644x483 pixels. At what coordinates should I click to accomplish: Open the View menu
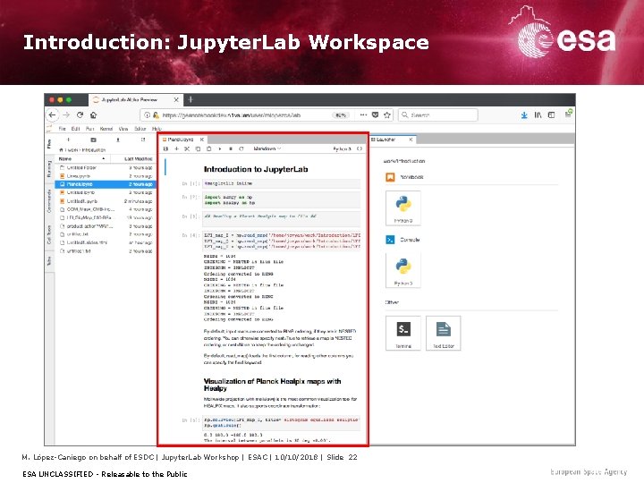(x=123, y=129)
